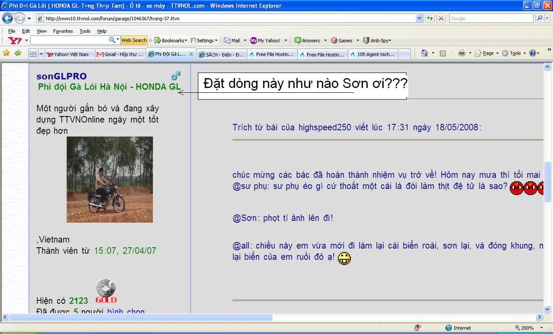Refresh the page using the green arrows icon

(x=429, y=18)
